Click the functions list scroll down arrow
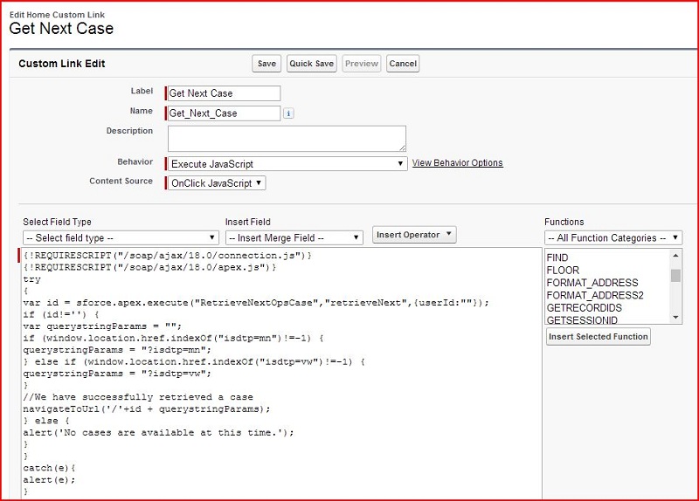This screenshot has width=699, height=501. click(x=675, y=317)
